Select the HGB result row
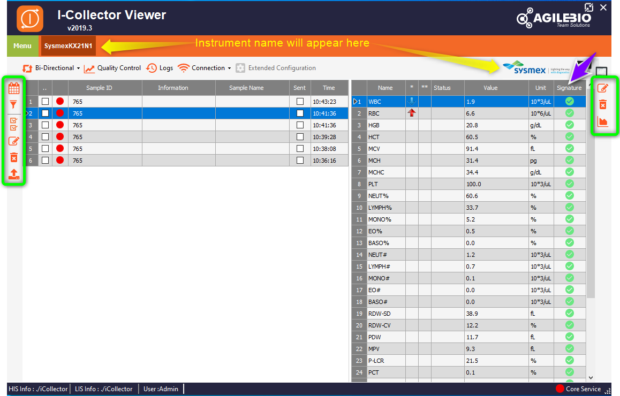The width and height of the screenshot is (620, 396). [x=468, y=125]
